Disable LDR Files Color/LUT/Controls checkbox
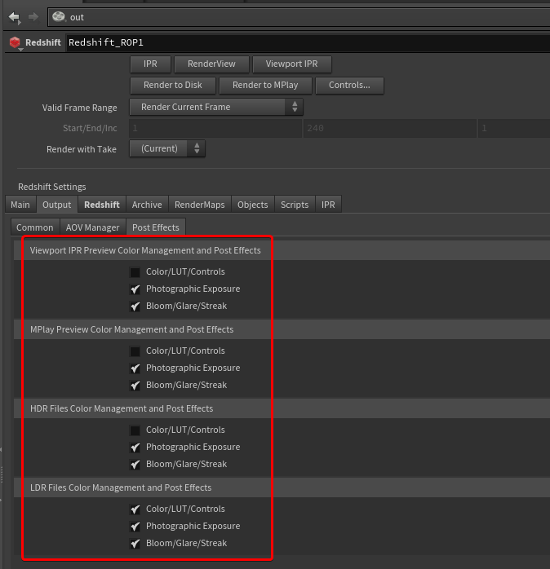550x569 pixels. [x=135, y=509]
